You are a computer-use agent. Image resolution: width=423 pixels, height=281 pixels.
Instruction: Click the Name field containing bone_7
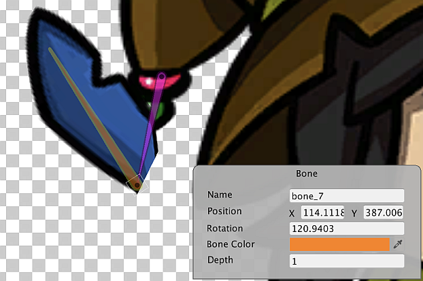point(347,196)
